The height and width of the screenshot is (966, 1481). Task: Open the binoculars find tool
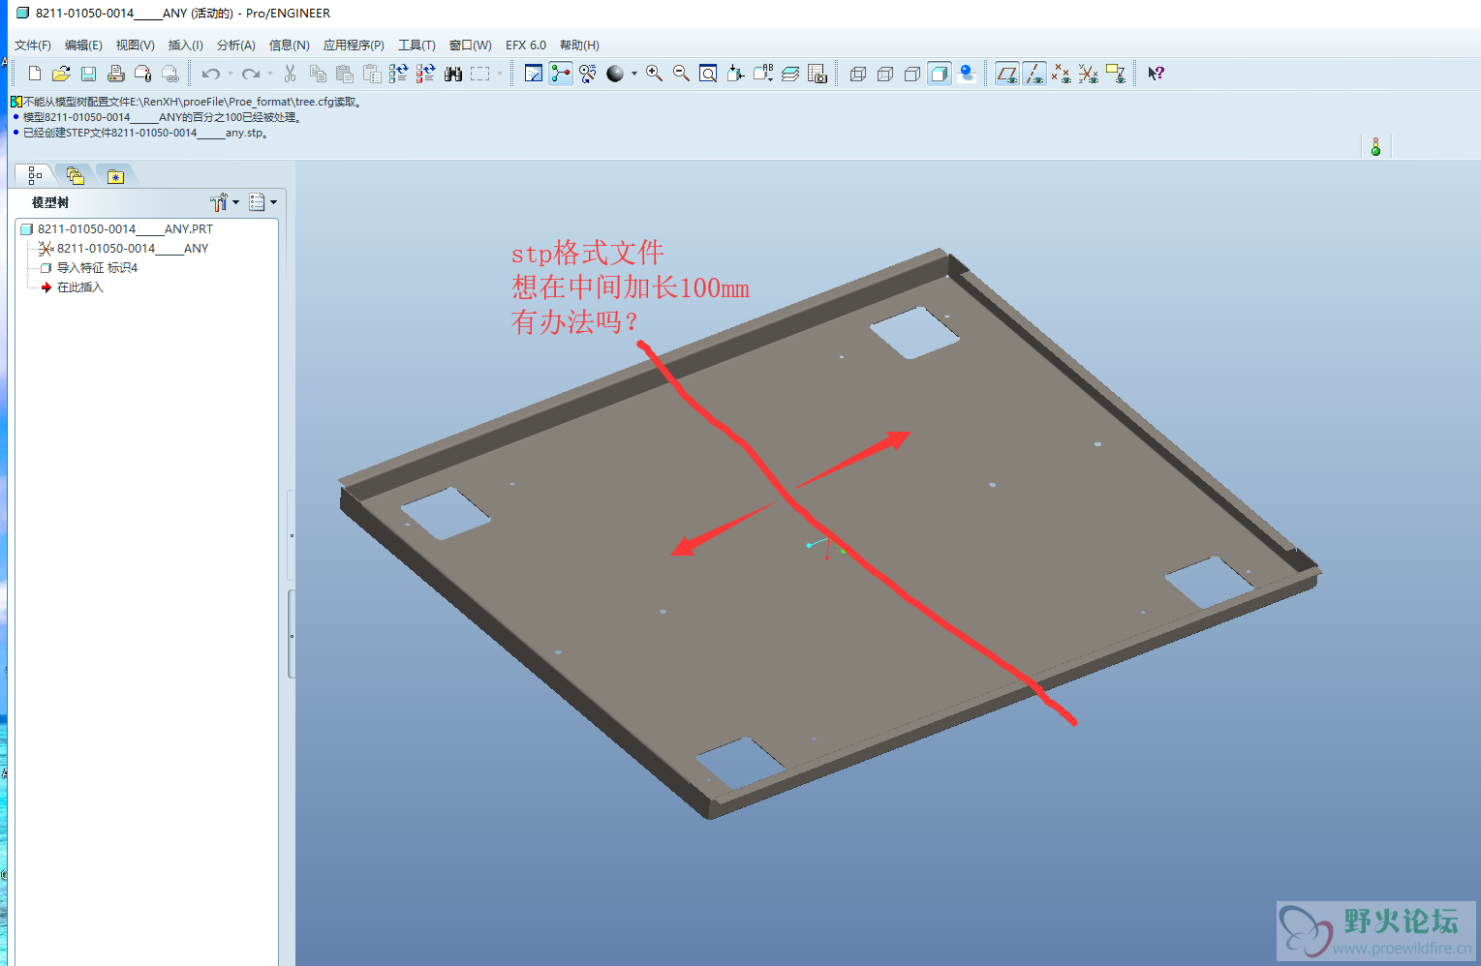452,74
